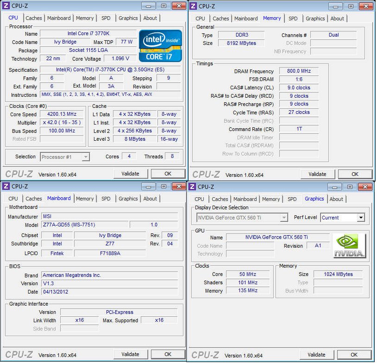Viewport: 377px width, 363px height.
Task: Click Validate in the Graphics window
Action: click(x=316, y=355)
